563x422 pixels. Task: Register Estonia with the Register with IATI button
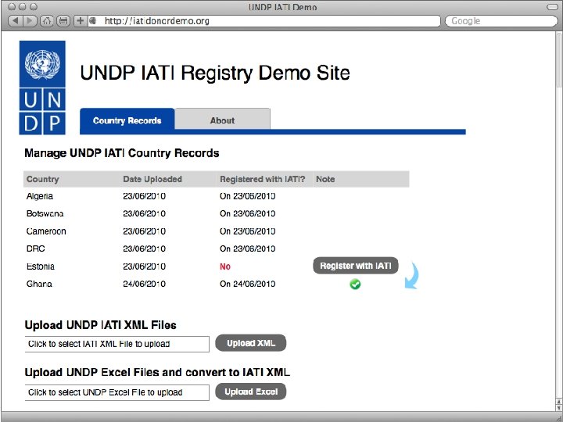tap(356, 266)
